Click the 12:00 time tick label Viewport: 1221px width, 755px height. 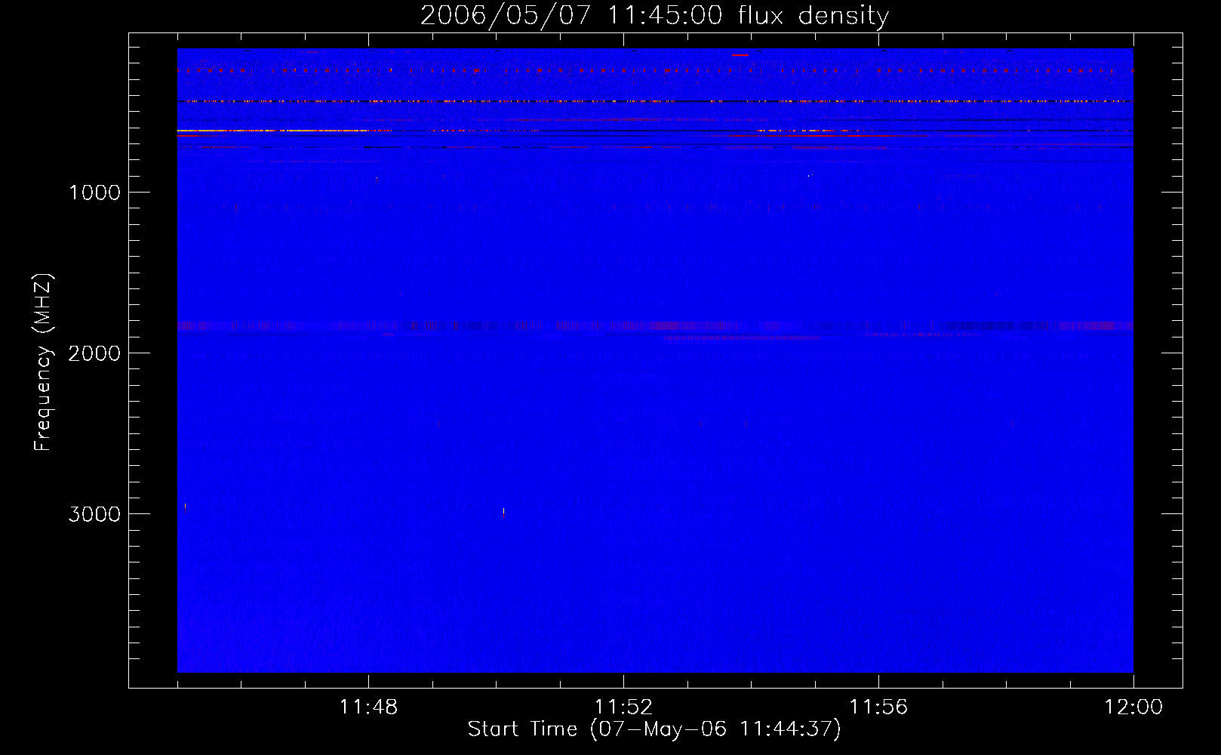tap(1133, 707)
